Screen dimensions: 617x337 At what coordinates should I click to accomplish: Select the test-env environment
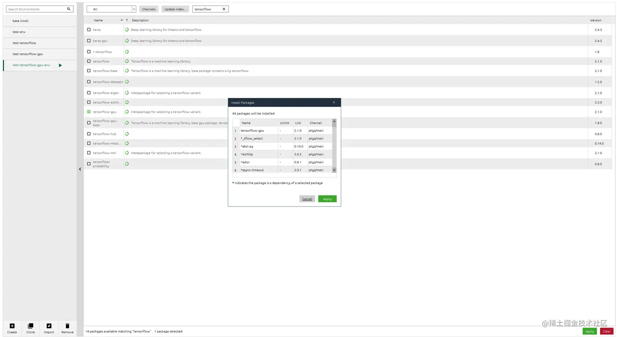40,32
